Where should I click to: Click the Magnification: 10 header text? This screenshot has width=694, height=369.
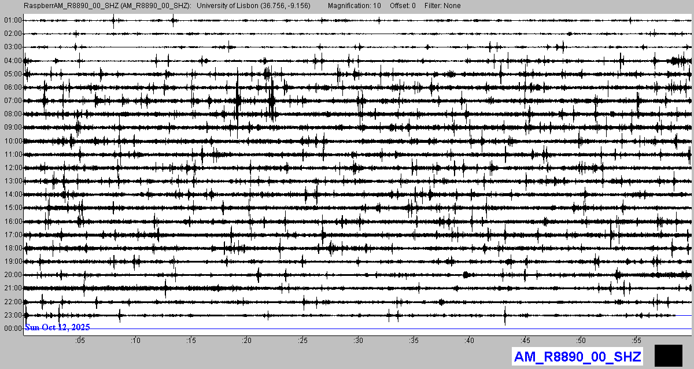point(354,6)
